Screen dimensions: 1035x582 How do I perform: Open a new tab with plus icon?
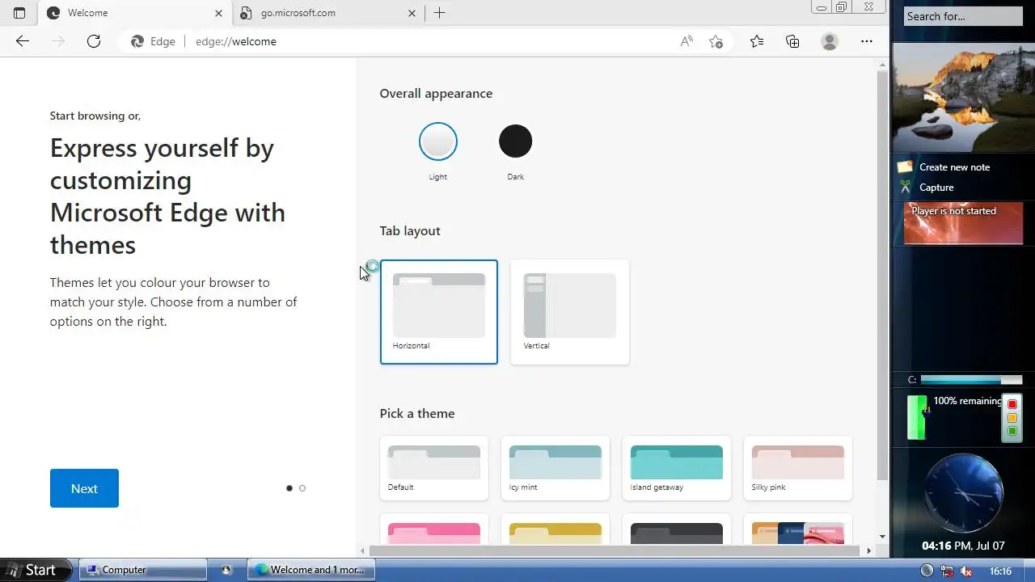click(440, 13)
